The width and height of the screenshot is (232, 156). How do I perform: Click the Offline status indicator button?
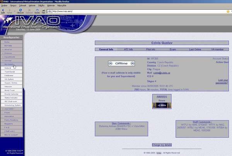[121, 64]
